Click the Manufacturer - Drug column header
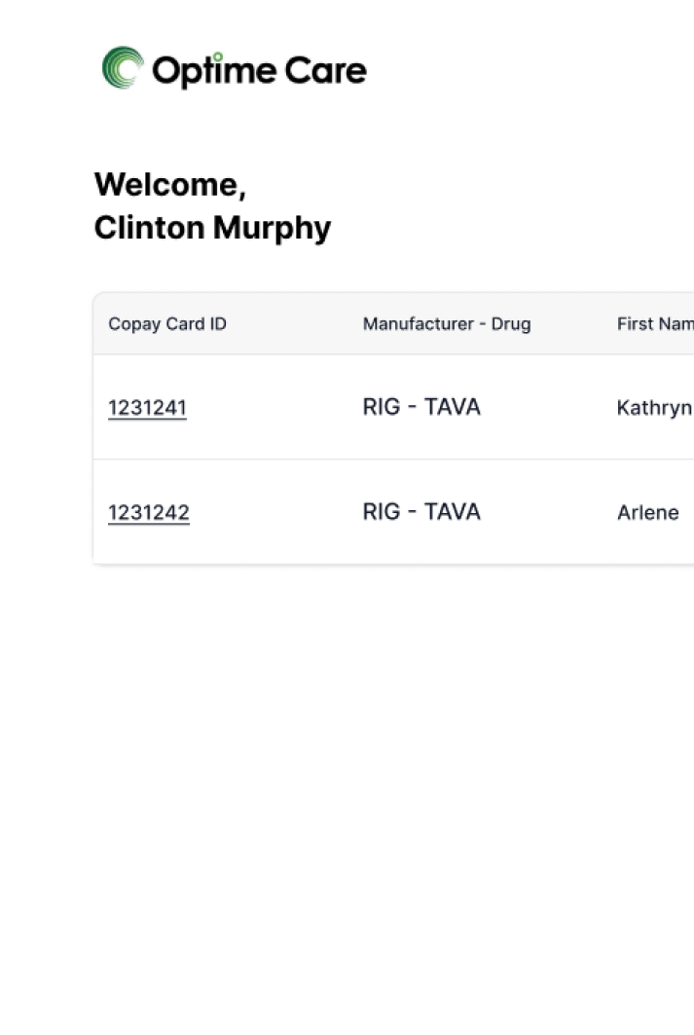 click(446, 324)
